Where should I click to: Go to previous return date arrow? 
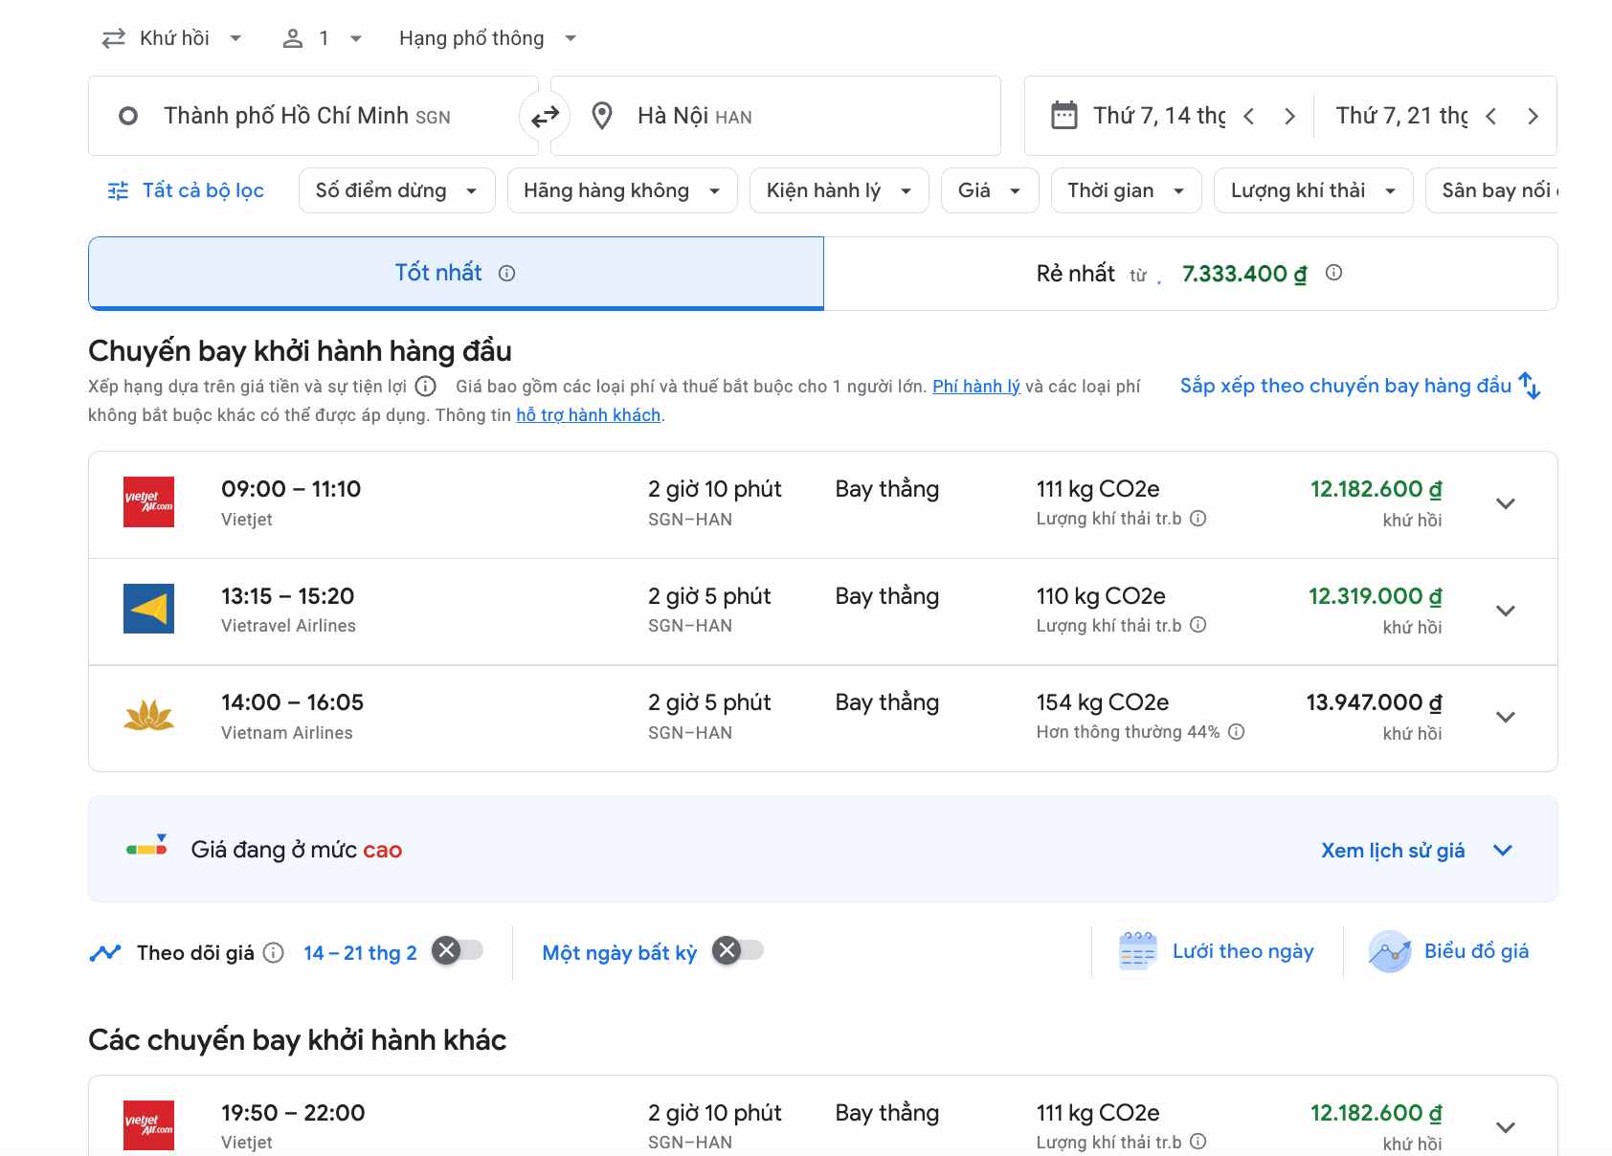click(1490, 117)
